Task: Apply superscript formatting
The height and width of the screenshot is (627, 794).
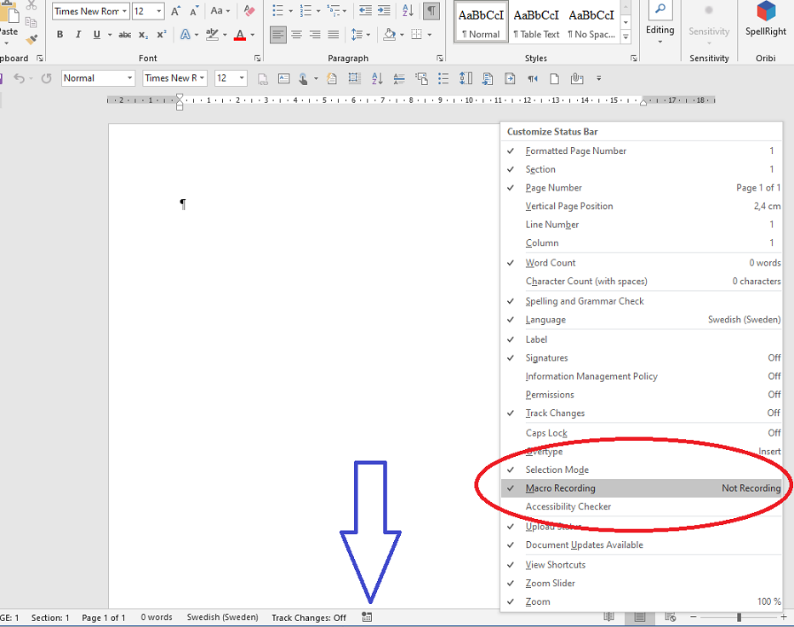Action: click(x=162, y=34)
